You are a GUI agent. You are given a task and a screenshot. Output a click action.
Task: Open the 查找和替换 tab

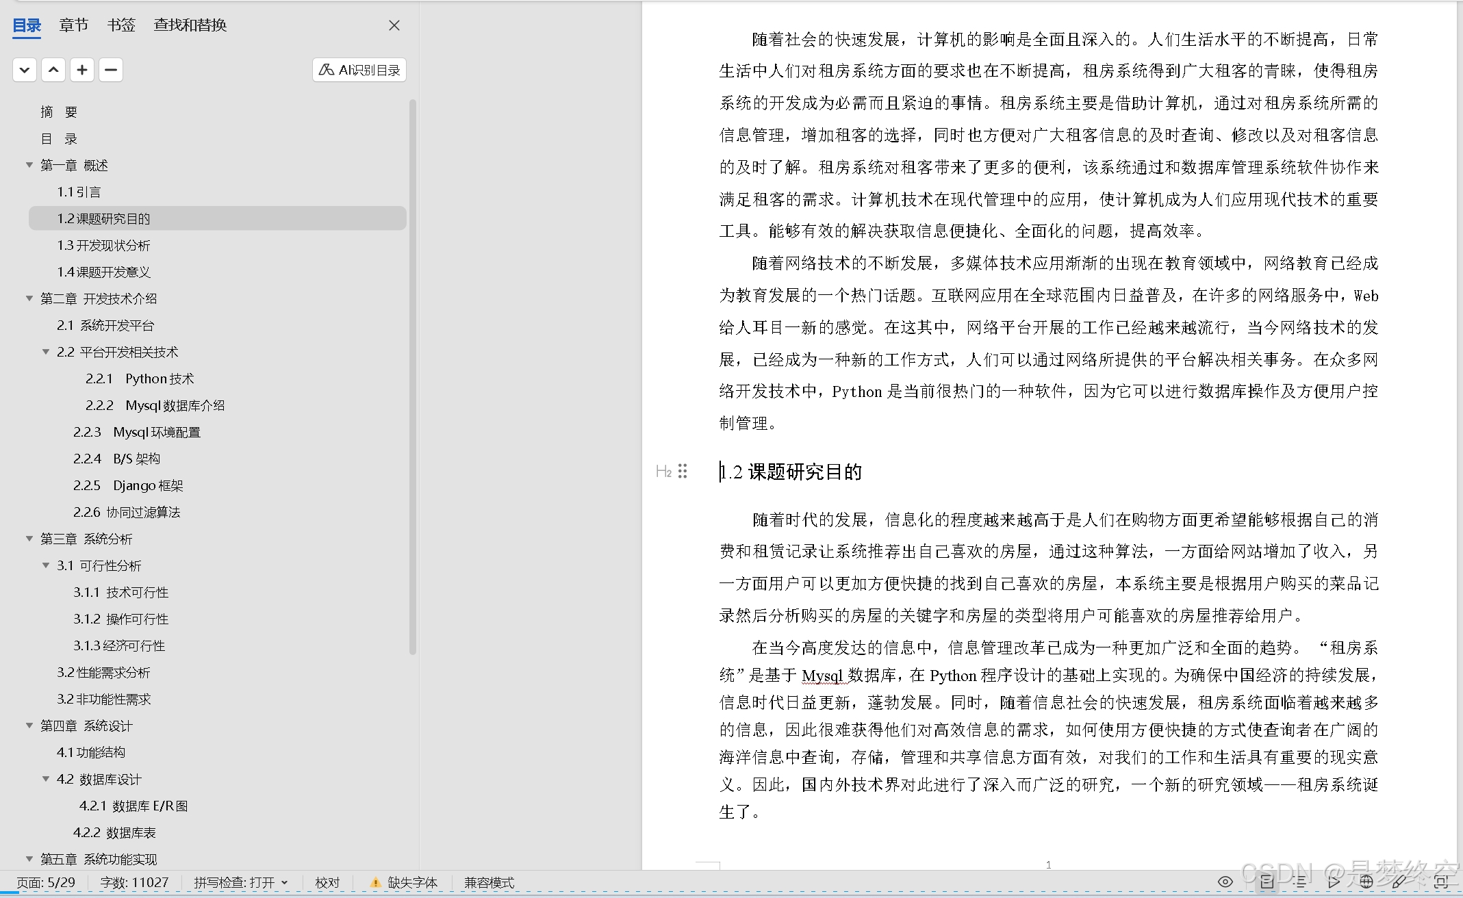click(x=190, y=25)
